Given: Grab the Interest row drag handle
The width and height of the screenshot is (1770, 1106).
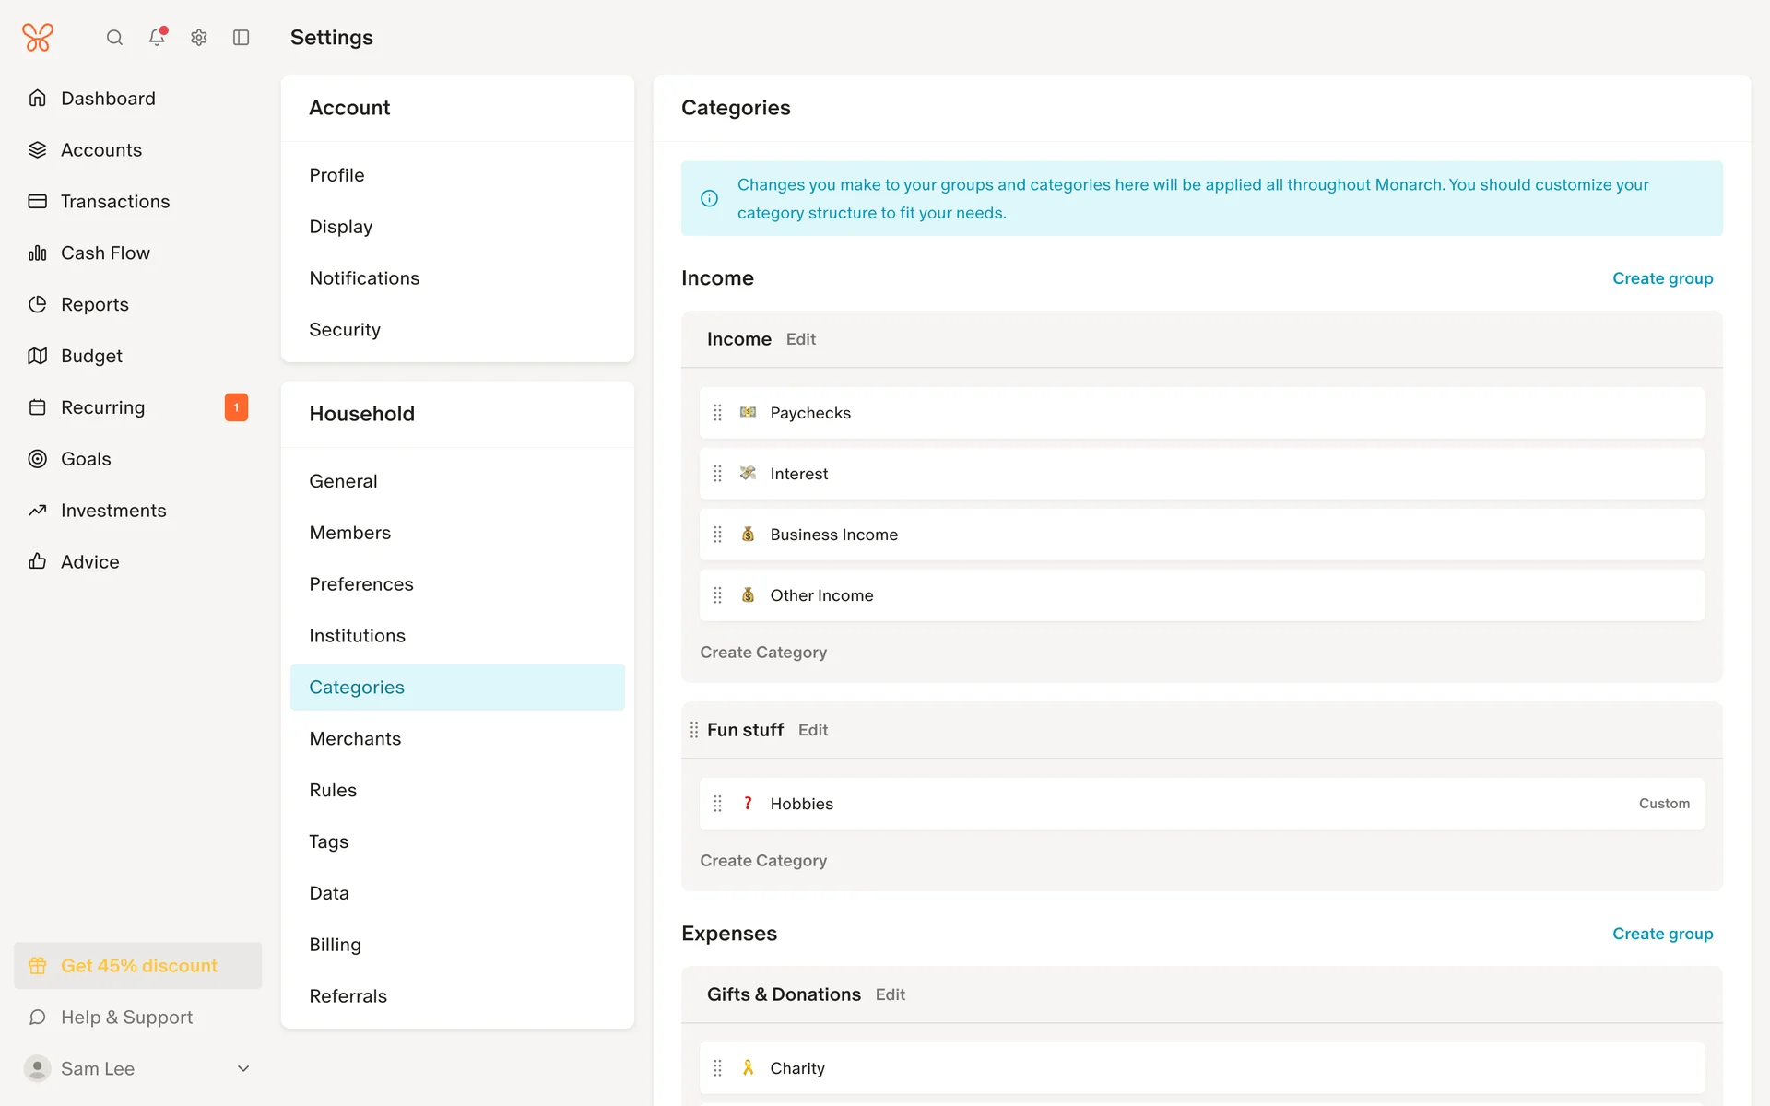Looking at the screenshot, I should click(717, 474).
